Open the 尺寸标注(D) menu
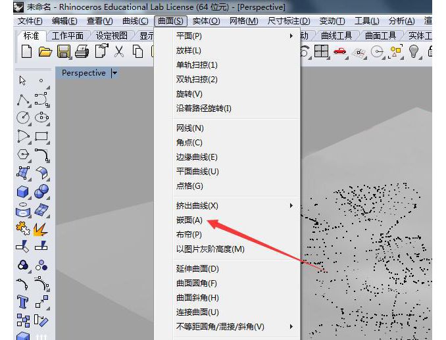This screenshot has width=446, height=340. tap(288, 21)
